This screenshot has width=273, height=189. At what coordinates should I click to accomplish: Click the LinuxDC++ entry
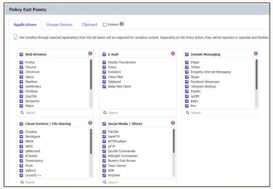pyautogui.click(x=33, y=175)
